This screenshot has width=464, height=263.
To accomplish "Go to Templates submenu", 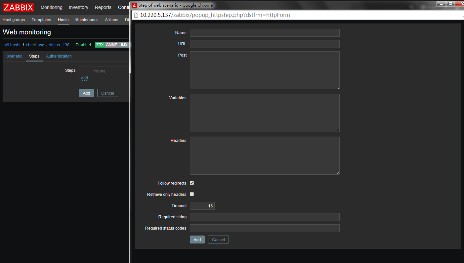I will point(41,20).
